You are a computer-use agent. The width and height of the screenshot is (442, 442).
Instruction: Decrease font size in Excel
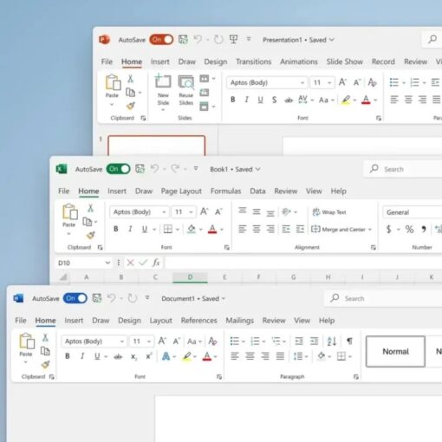pos(218,212)
